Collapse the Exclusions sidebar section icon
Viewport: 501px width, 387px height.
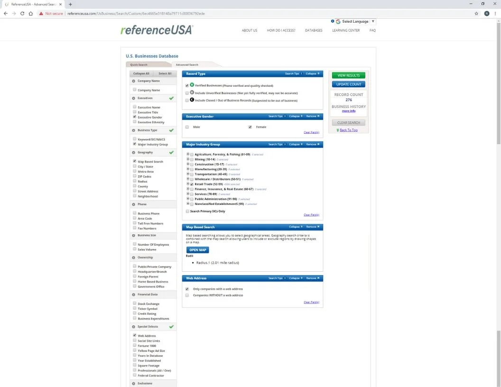tap(134, 384)
